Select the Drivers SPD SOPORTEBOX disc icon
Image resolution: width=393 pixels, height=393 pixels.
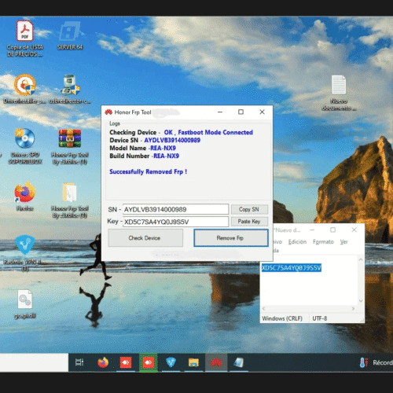point(25,138)
